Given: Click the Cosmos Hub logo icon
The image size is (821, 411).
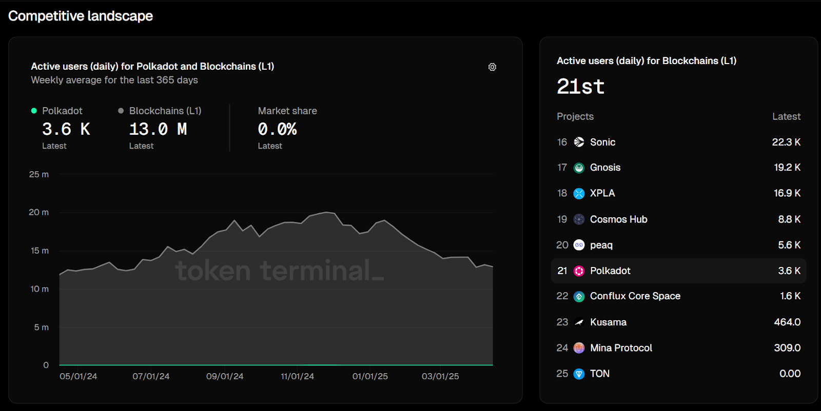Looking at the screenshot, I should coord(579,219).
